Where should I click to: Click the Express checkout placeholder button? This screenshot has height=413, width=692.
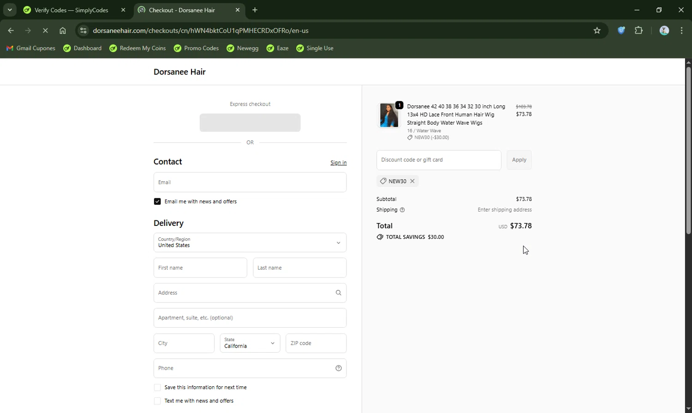250,123
